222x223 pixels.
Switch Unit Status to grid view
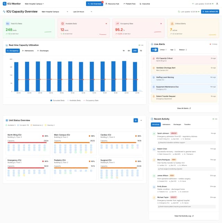pos(136,120)
